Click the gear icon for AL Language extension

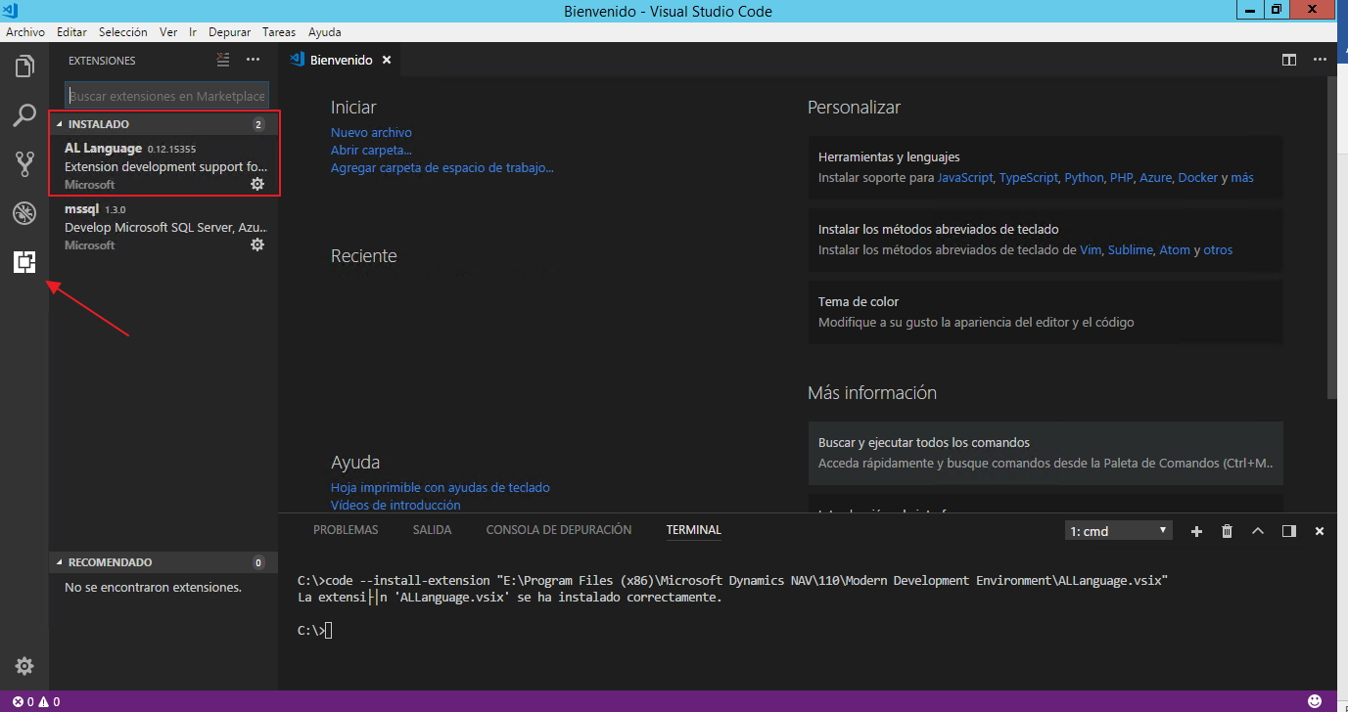tap(257, 184)
